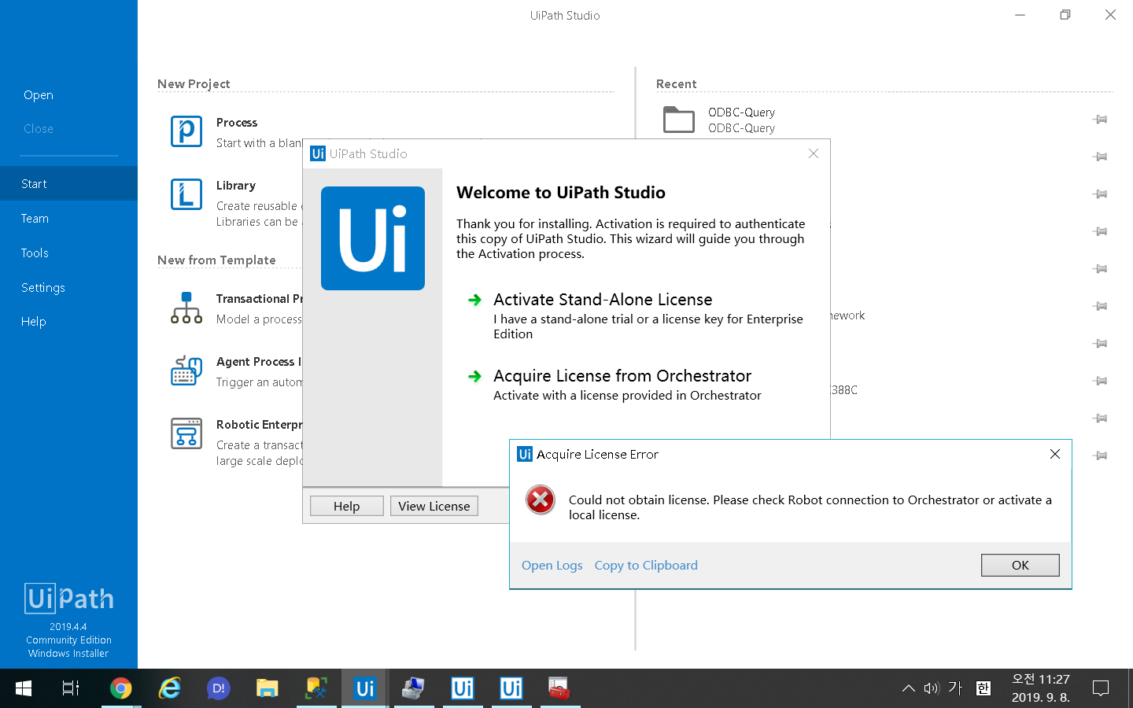Expand hidden icons in the system tray
Image resolution: width=1133 pixels, height=708 pixels.
pyautogui.click(x=907, y=688)
